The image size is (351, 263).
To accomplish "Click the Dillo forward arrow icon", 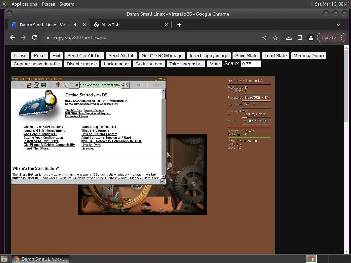I will 22,85.
